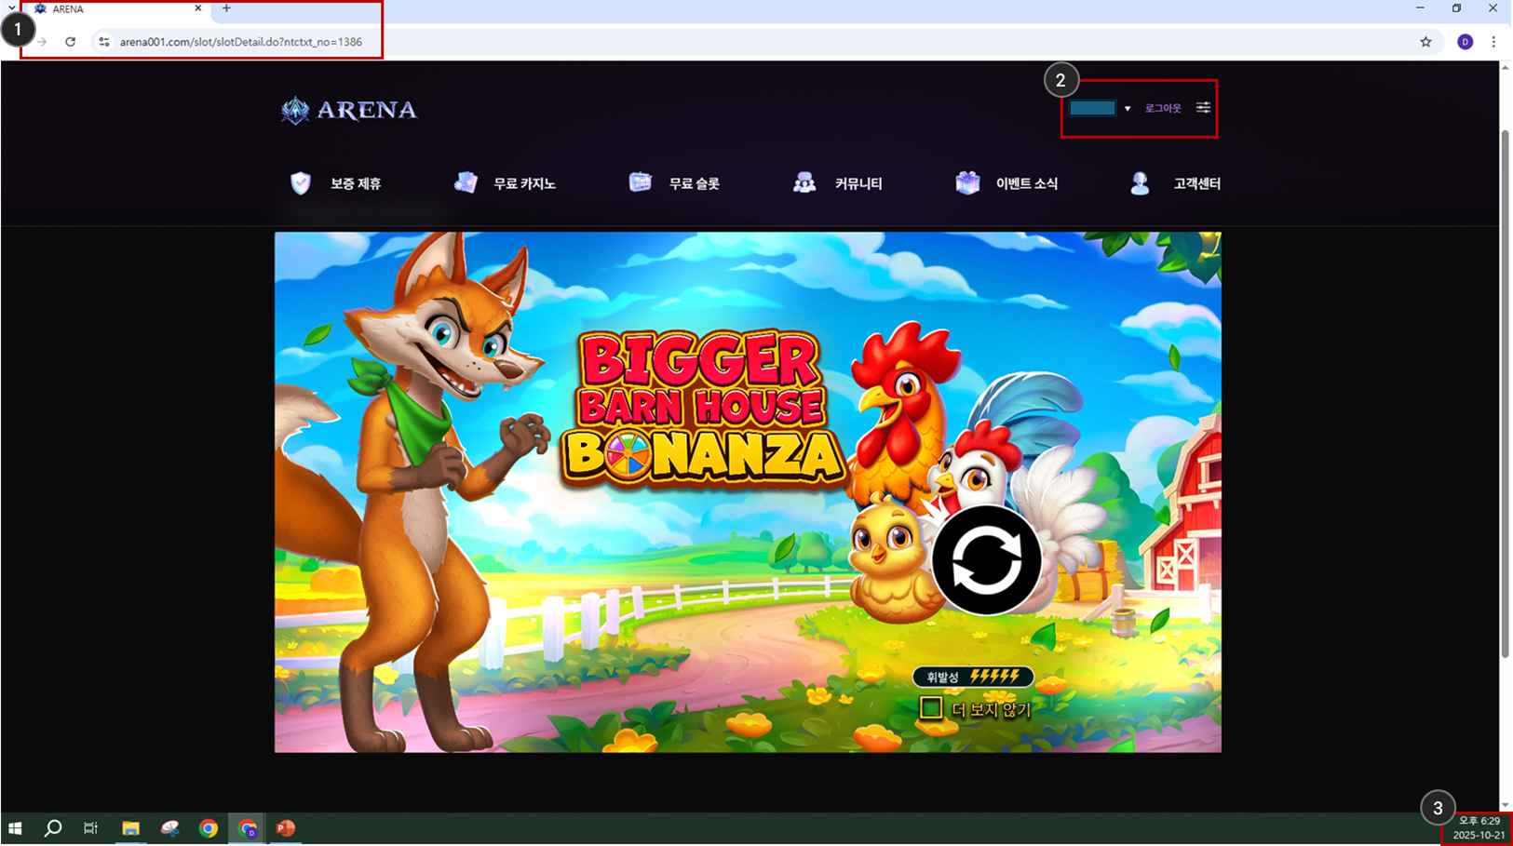This screenshot has height=846, width=1513.
Task: Open Chrome's three-dot menu
Action: pyautogui.click(x=1493, y=42)
